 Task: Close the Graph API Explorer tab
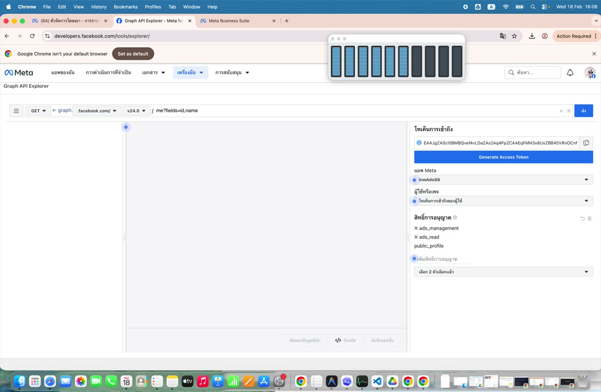[x=190, y=21]
